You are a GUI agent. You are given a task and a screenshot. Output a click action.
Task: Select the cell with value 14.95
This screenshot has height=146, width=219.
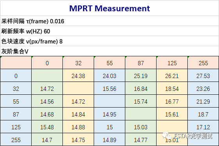110,114
